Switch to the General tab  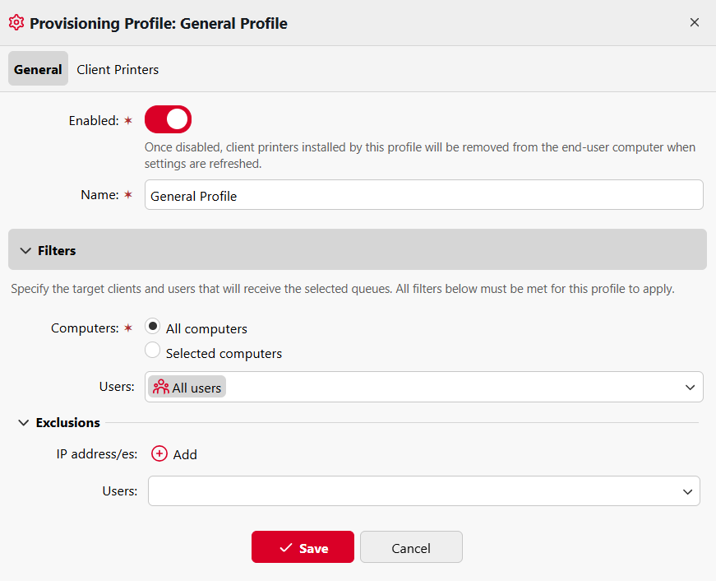click(x=38, y=69)
